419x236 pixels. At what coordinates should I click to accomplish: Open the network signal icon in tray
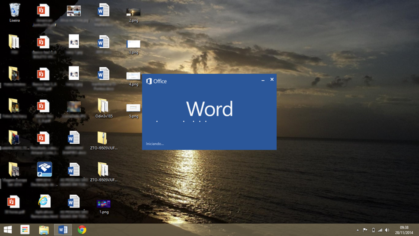pos(380,230)
